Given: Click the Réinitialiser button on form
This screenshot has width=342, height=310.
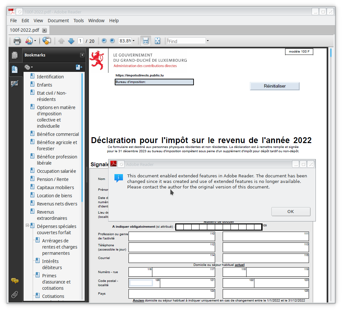Looking at the screenshot, I should click(x=275, y=86).
